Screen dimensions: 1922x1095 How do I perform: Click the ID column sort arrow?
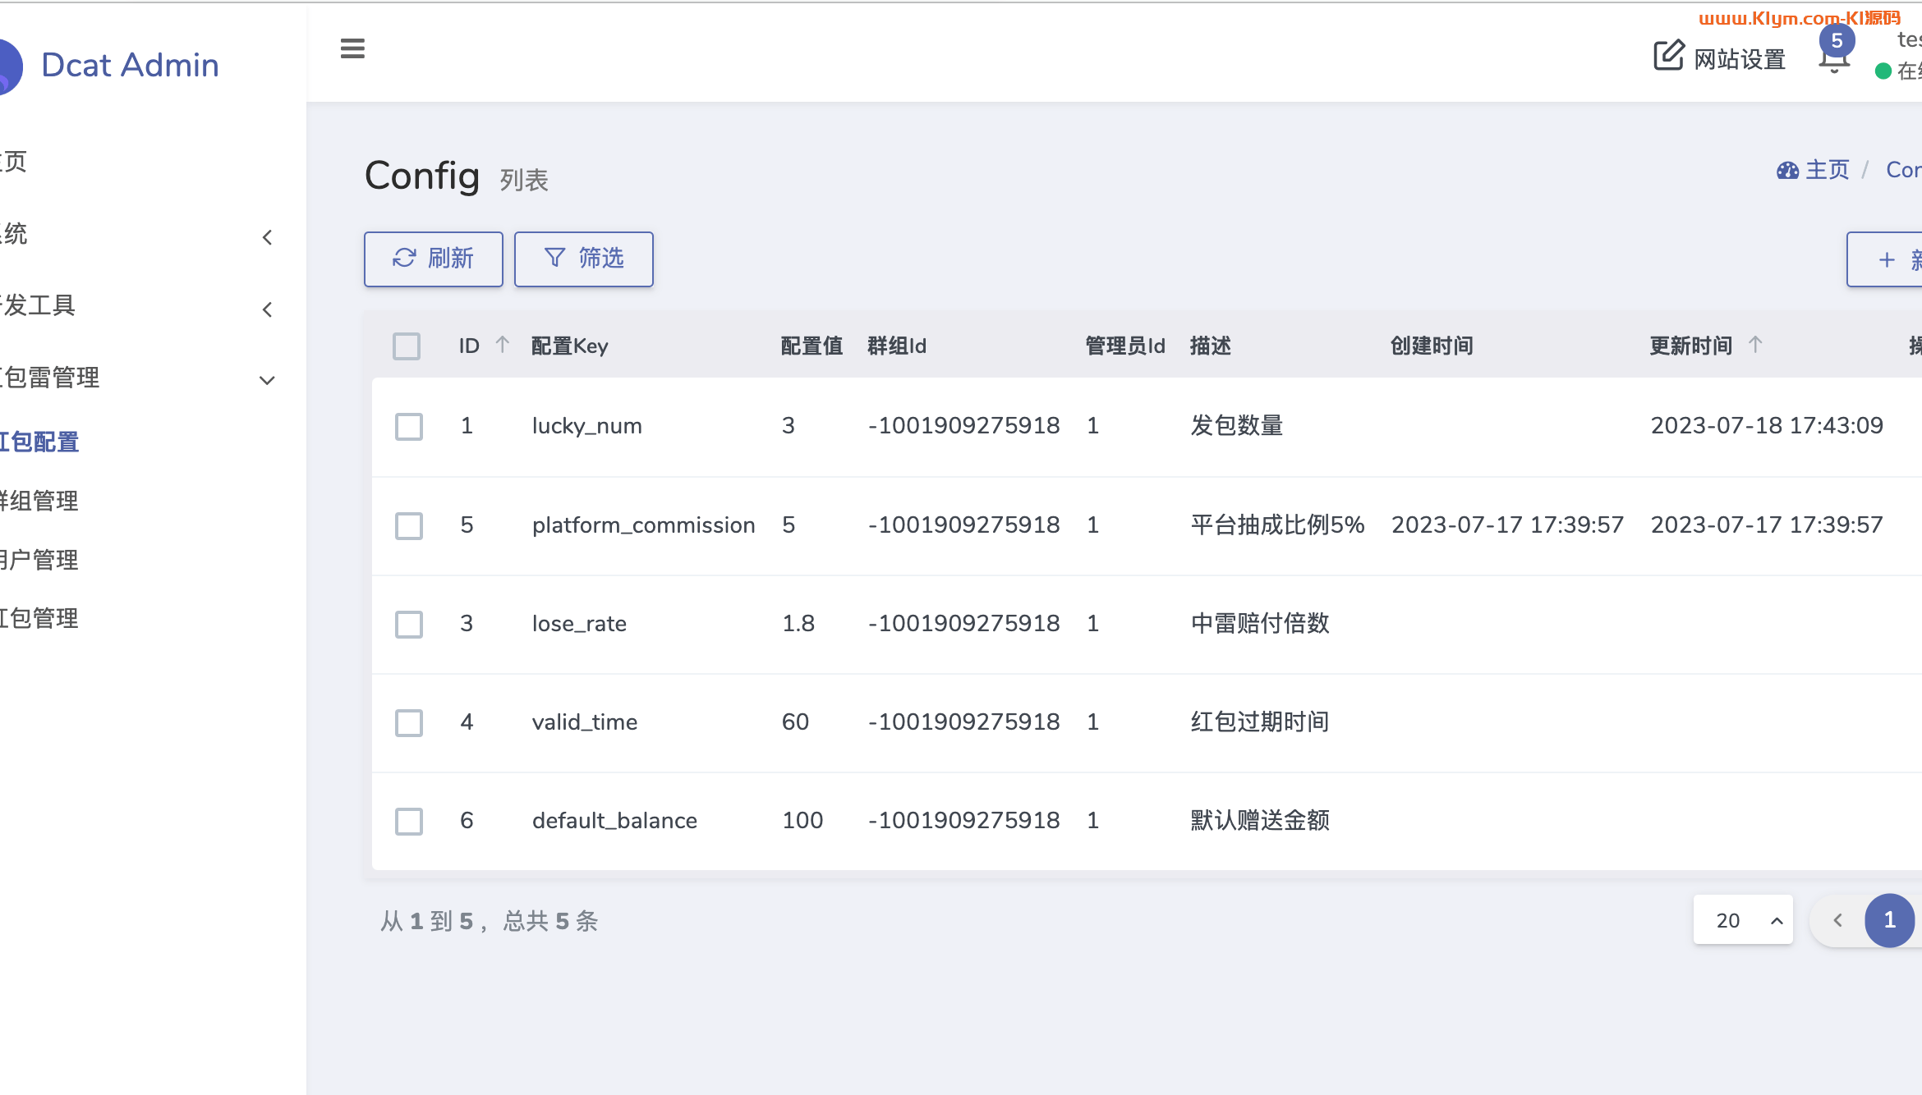pos(503,345)
